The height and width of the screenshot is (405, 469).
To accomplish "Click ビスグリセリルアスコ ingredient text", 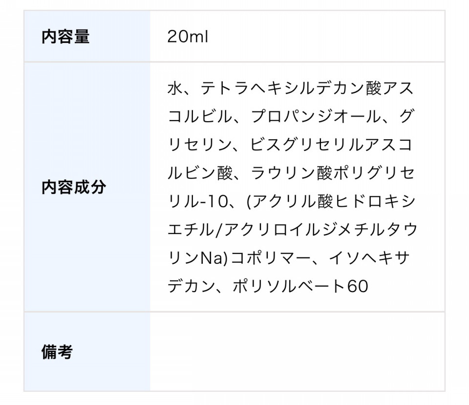I will (332, 145).
